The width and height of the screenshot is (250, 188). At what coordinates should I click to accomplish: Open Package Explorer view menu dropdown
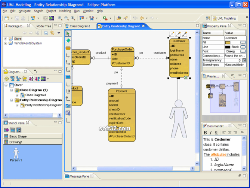pos(59,33)
